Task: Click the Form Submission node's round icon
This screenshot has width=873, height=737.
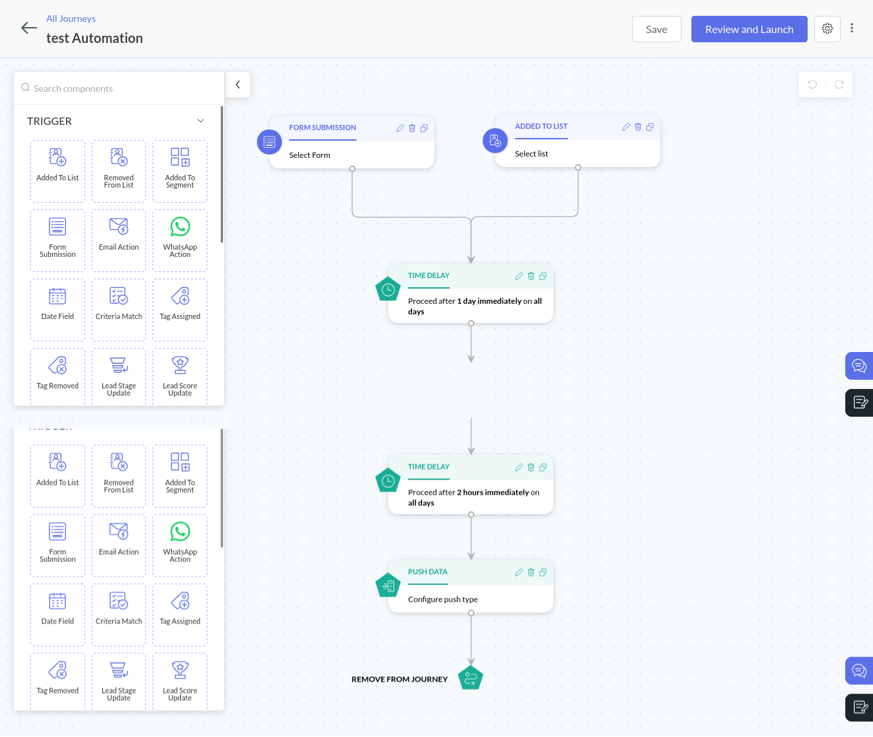Action: click(269, 141)
